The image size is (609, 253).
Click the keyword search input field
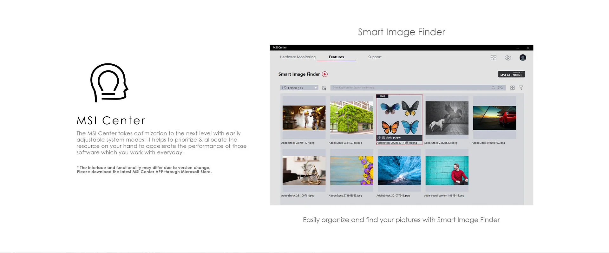[x=410, y=88]
